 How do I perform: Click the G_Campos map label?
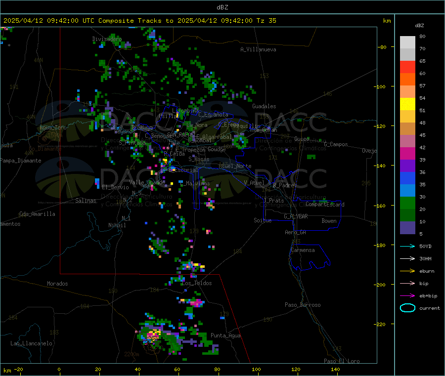[x=336, y=144]
